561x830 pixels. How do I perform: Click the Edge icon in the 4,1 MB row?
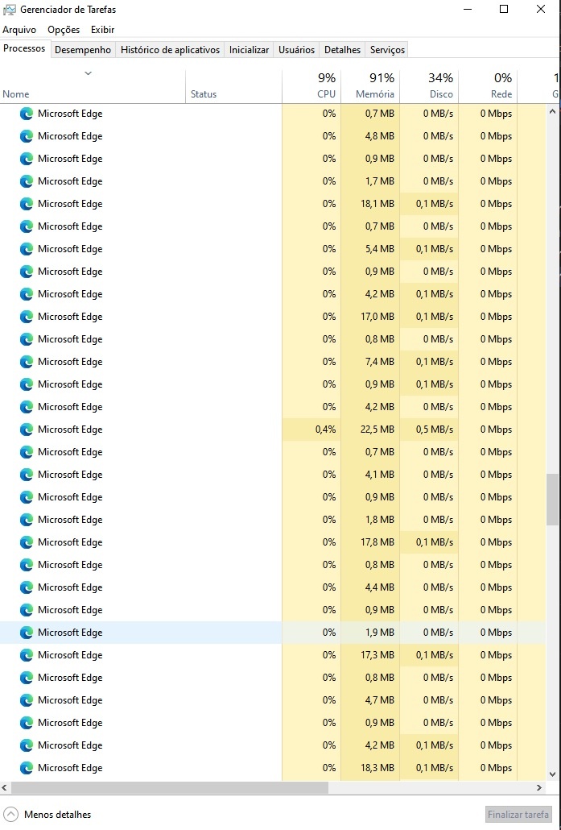(27, 475)
